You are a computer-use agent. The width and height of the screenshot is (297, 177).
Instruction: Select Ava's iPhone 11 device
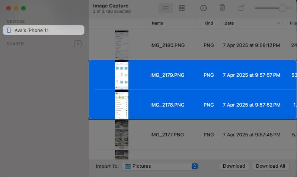click(x=44, y=30)
